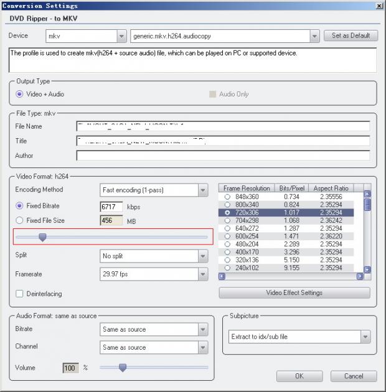The height and width of the screenshot is (392, 386).
Task: Click the video bitrate slider handle
Action: 42,236
